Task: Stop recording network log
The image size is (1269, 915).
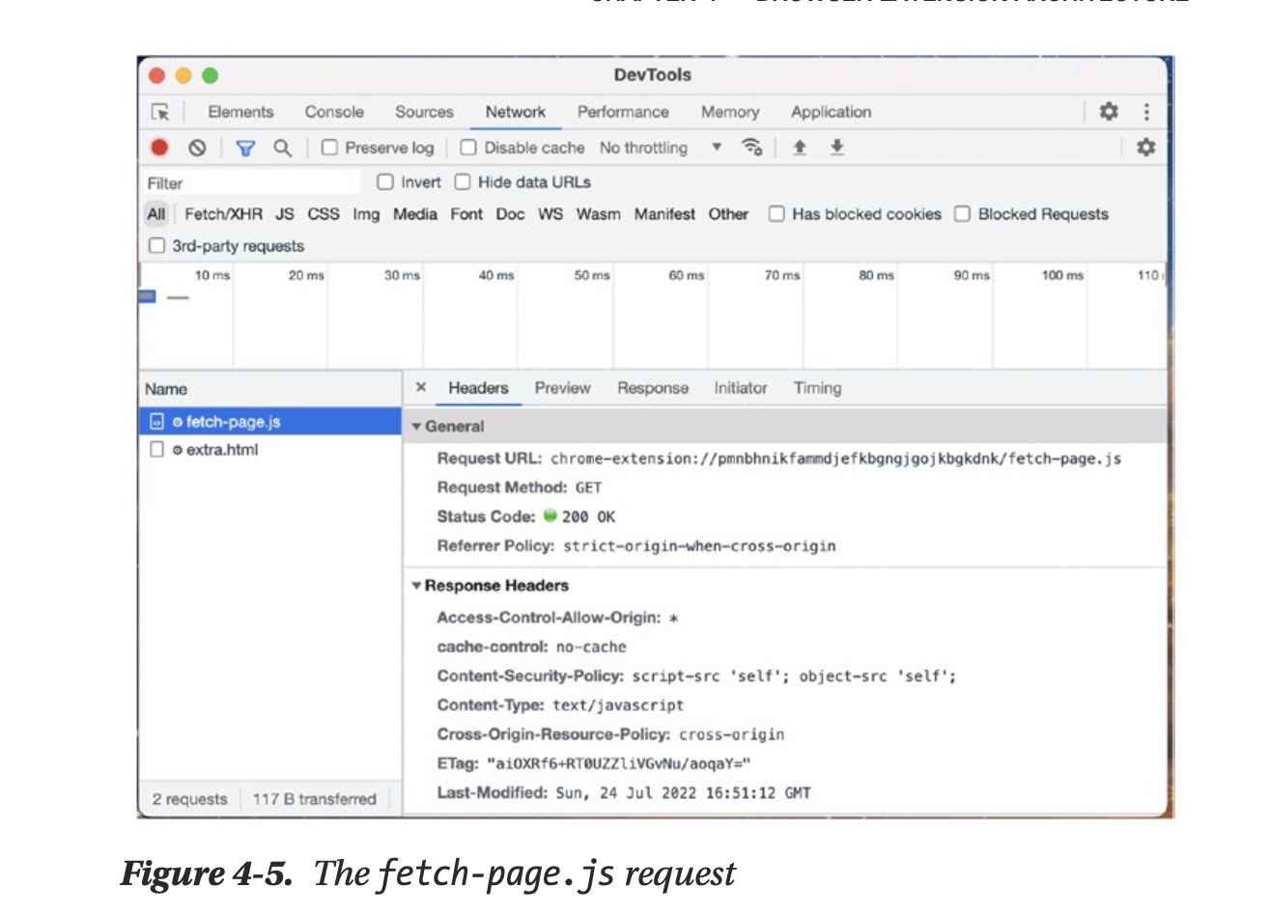Action: pyautogui.click(x=159, y=148)
